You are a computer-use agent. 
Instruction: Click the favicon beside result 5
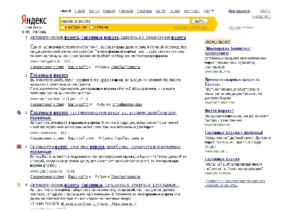tap(19, 185)
